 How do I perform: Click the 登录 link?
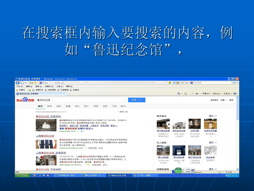[231, 100]
